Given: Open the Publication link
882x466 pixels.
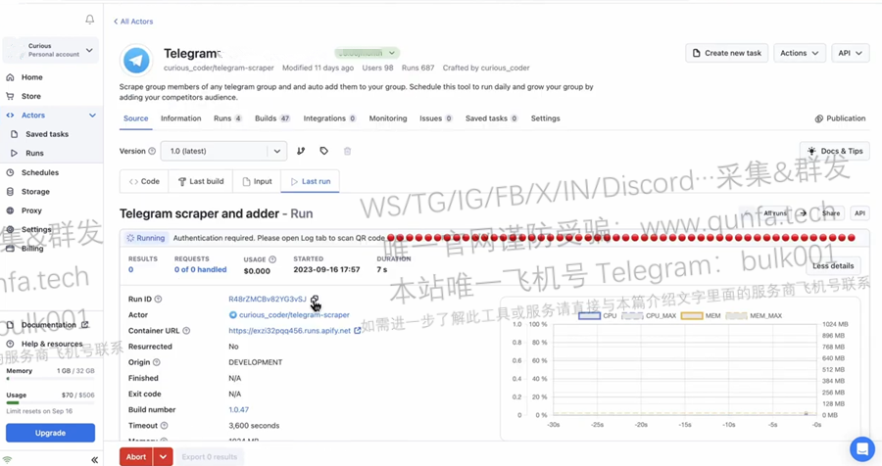Looking at the screenshot, I should click(x=840, y=118).
